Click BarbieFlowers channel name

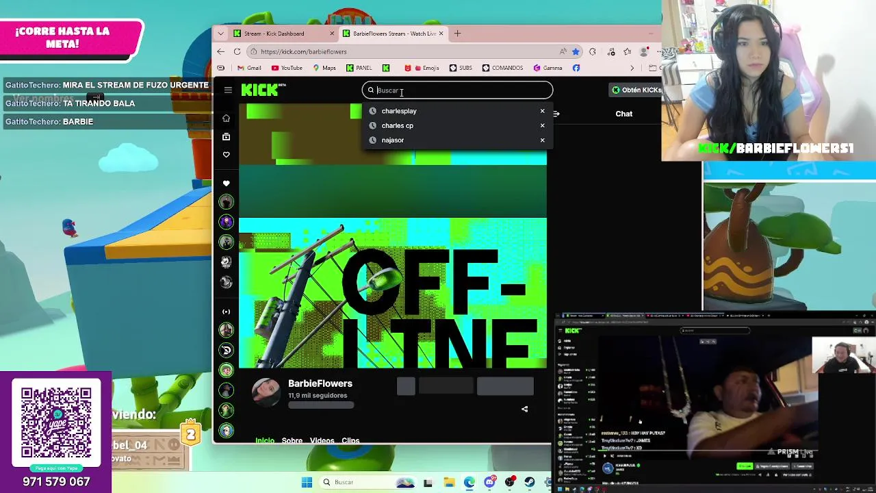click(x=320, y=383)
